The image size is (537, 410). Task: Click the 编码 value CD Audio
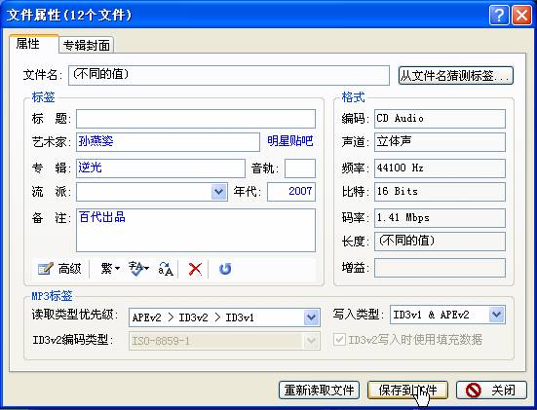point(440,119)
